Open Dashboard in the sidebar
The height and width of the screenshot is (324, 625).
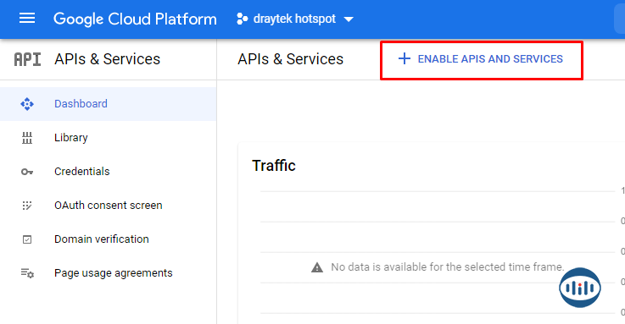coord(108,104)
